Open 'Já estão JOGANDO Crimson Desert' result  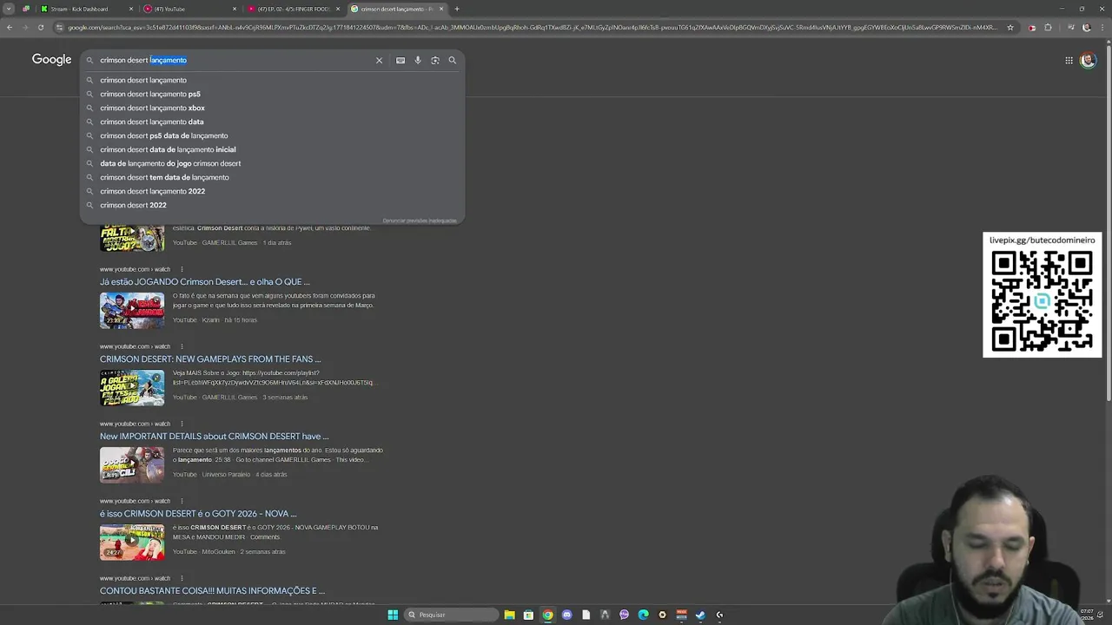click(x=205, y=281)
